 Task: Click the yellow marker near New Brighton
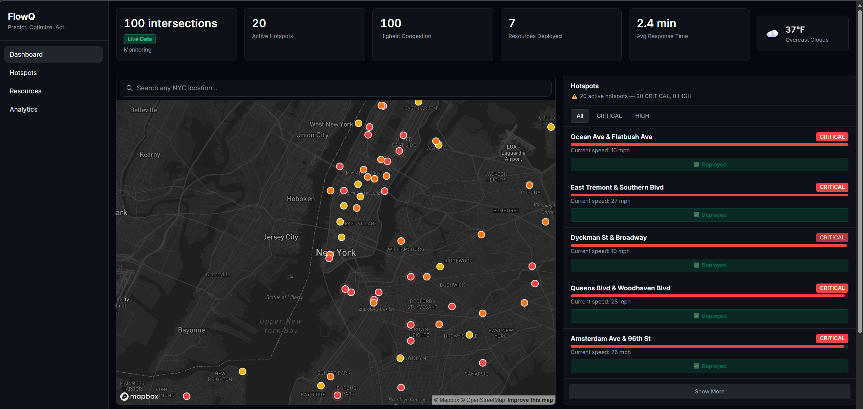pyautogui.click(x=242, y=372)
